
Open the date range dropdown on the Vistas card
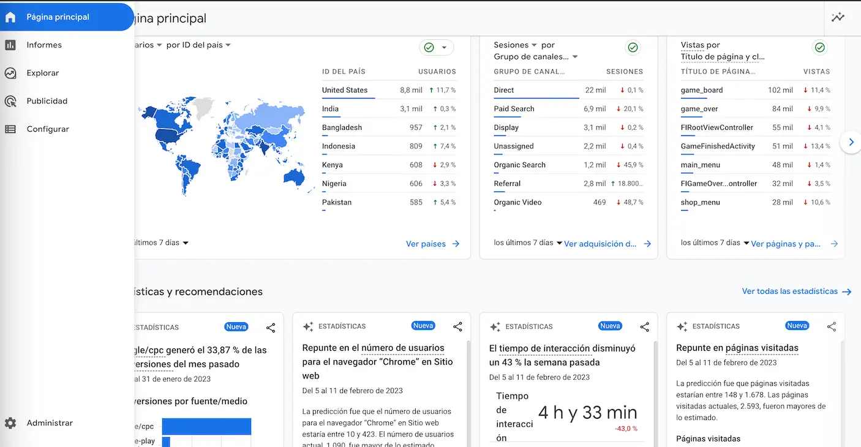[x=746, y=243]
